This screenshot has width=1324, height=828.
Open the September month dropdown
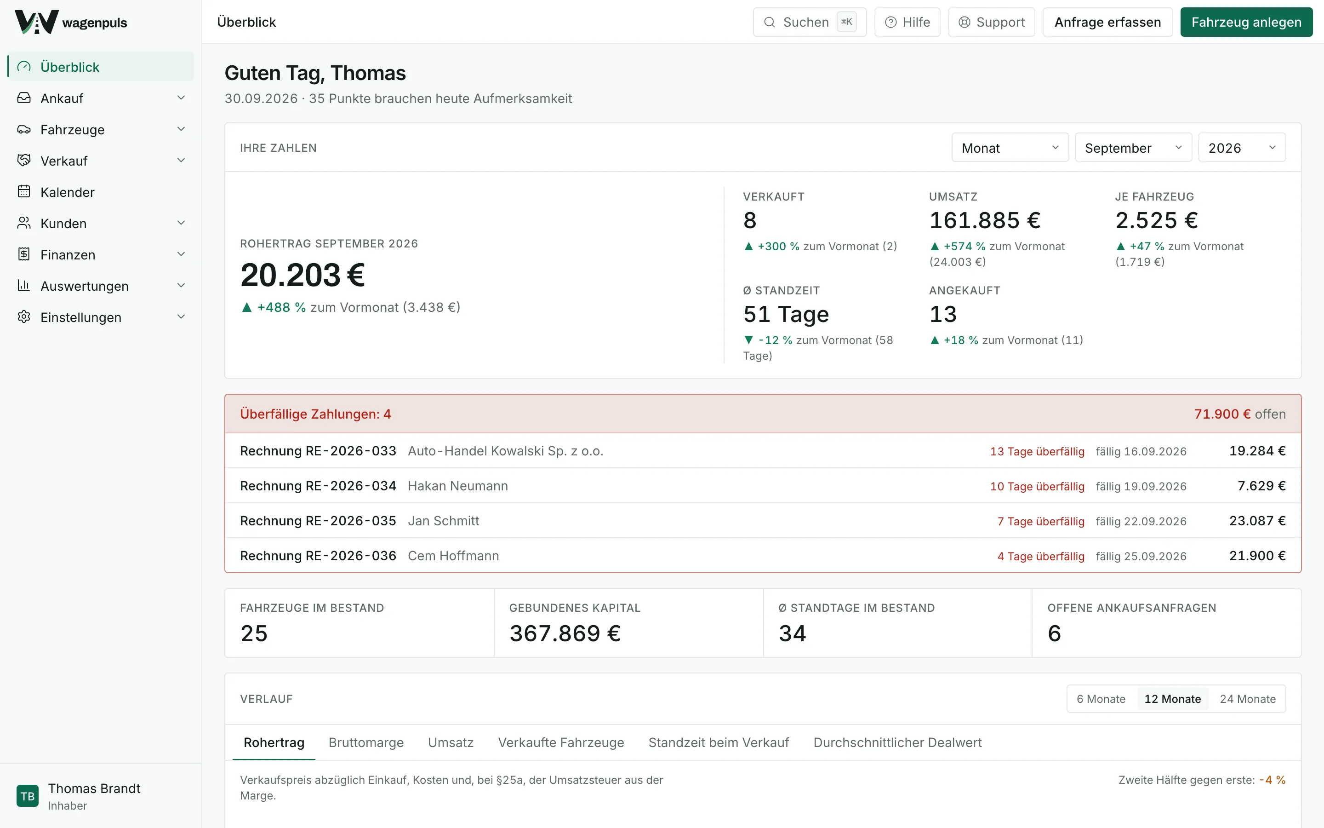coord(1133,147)
